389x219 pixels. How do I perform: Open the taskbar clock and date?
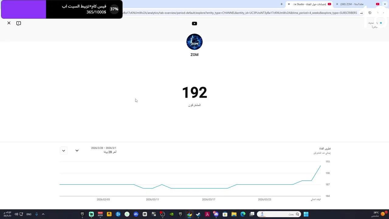pyautogui.click(x=7, y=214)
